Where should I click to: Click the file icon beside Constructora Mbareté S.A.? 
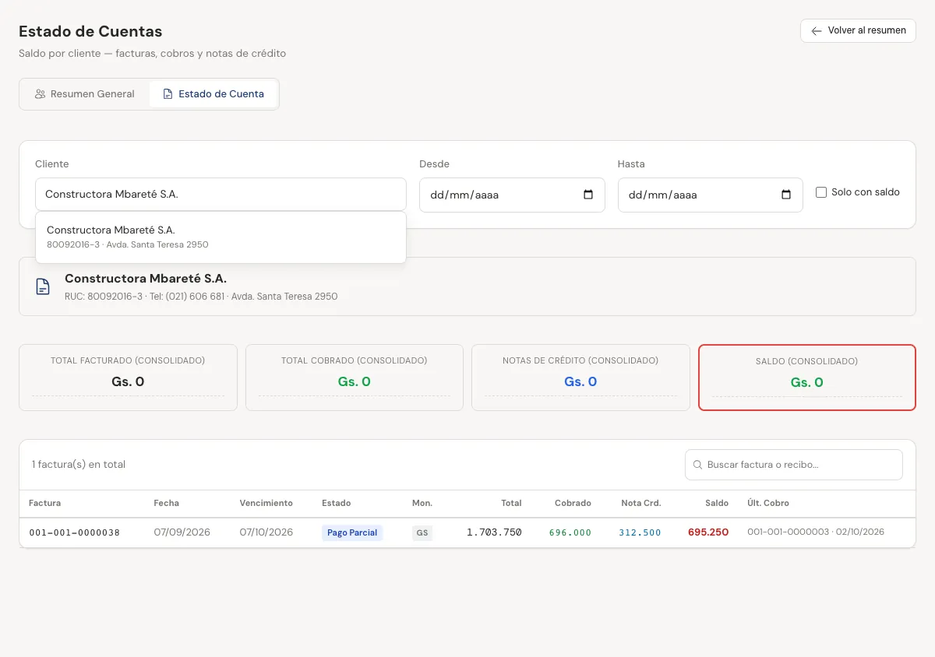point(43,286)
